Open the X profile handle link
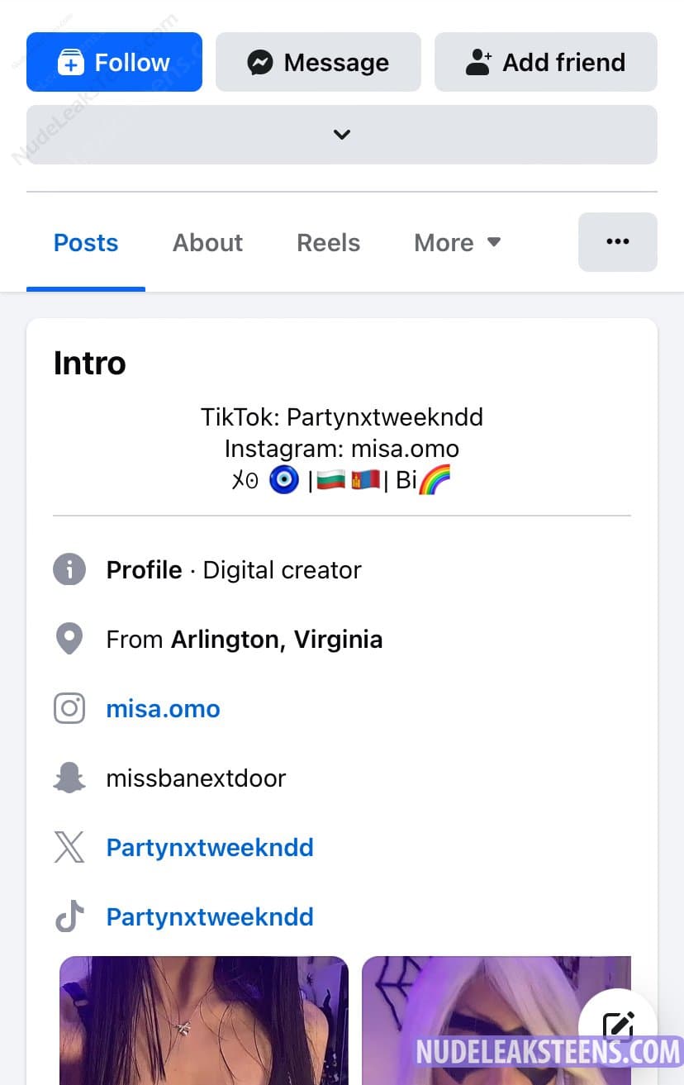This screenshot has height=1085, width=684. point(210,848)
